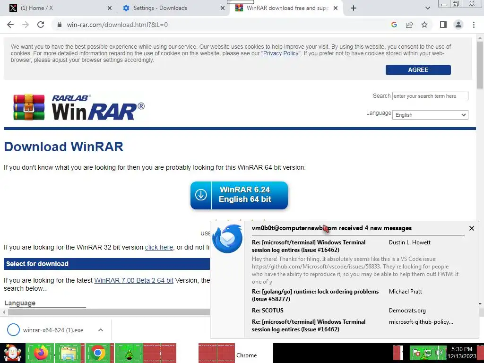Click sender Michael Pratt

pos(405,291)
